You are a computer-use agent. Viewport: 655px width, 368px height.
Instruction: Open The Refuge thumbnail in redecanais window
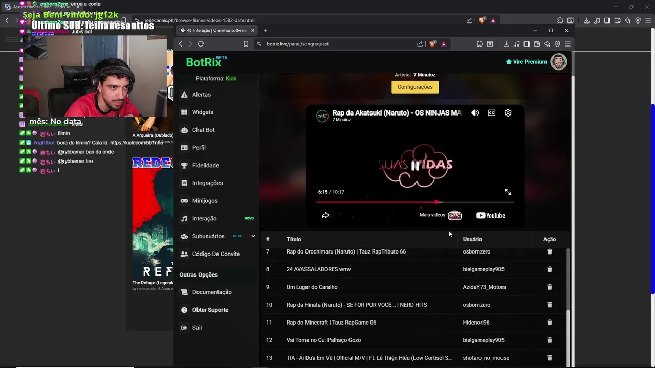click(x=153, y=217)
